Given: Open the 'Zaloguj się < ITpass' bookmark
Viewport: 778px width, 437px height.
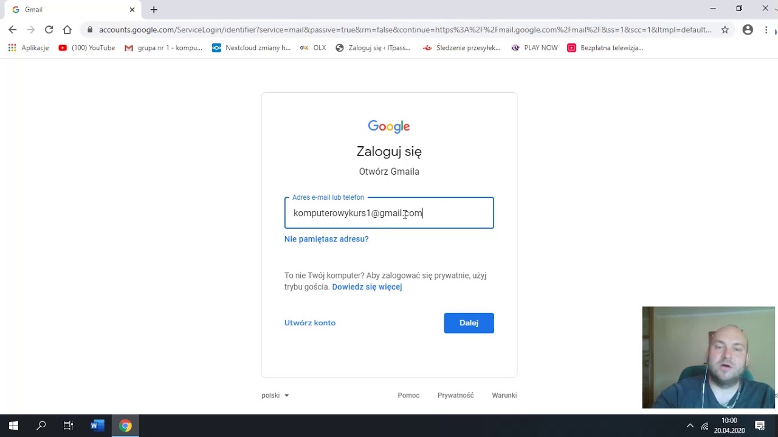Looking at the screenshot, I should (x=373, y=48).
